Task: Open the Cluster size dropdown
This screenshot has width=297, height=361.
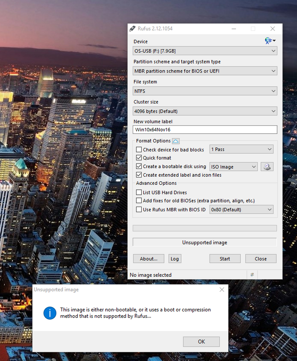Action: click(205, 111)
